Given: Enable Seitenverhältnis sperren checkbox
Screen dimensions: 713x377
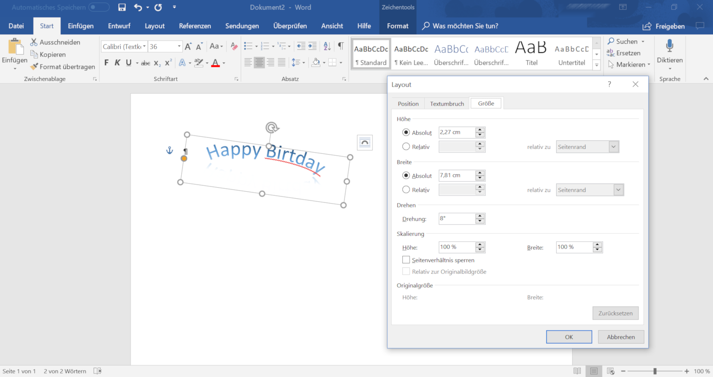Looking at the screenshot, I should 406,260.
